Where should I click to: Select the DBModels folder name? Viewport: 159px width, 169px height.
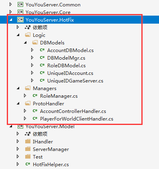(52, 43)
